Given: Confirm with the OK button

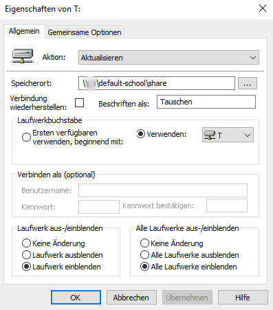Looking at the screenshot, I should tap(76, 298).
